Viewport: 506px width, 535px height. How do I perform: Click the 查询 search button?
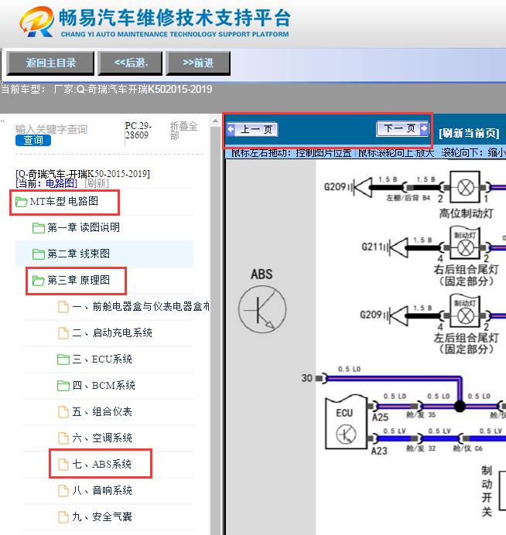tap(33, 140)
